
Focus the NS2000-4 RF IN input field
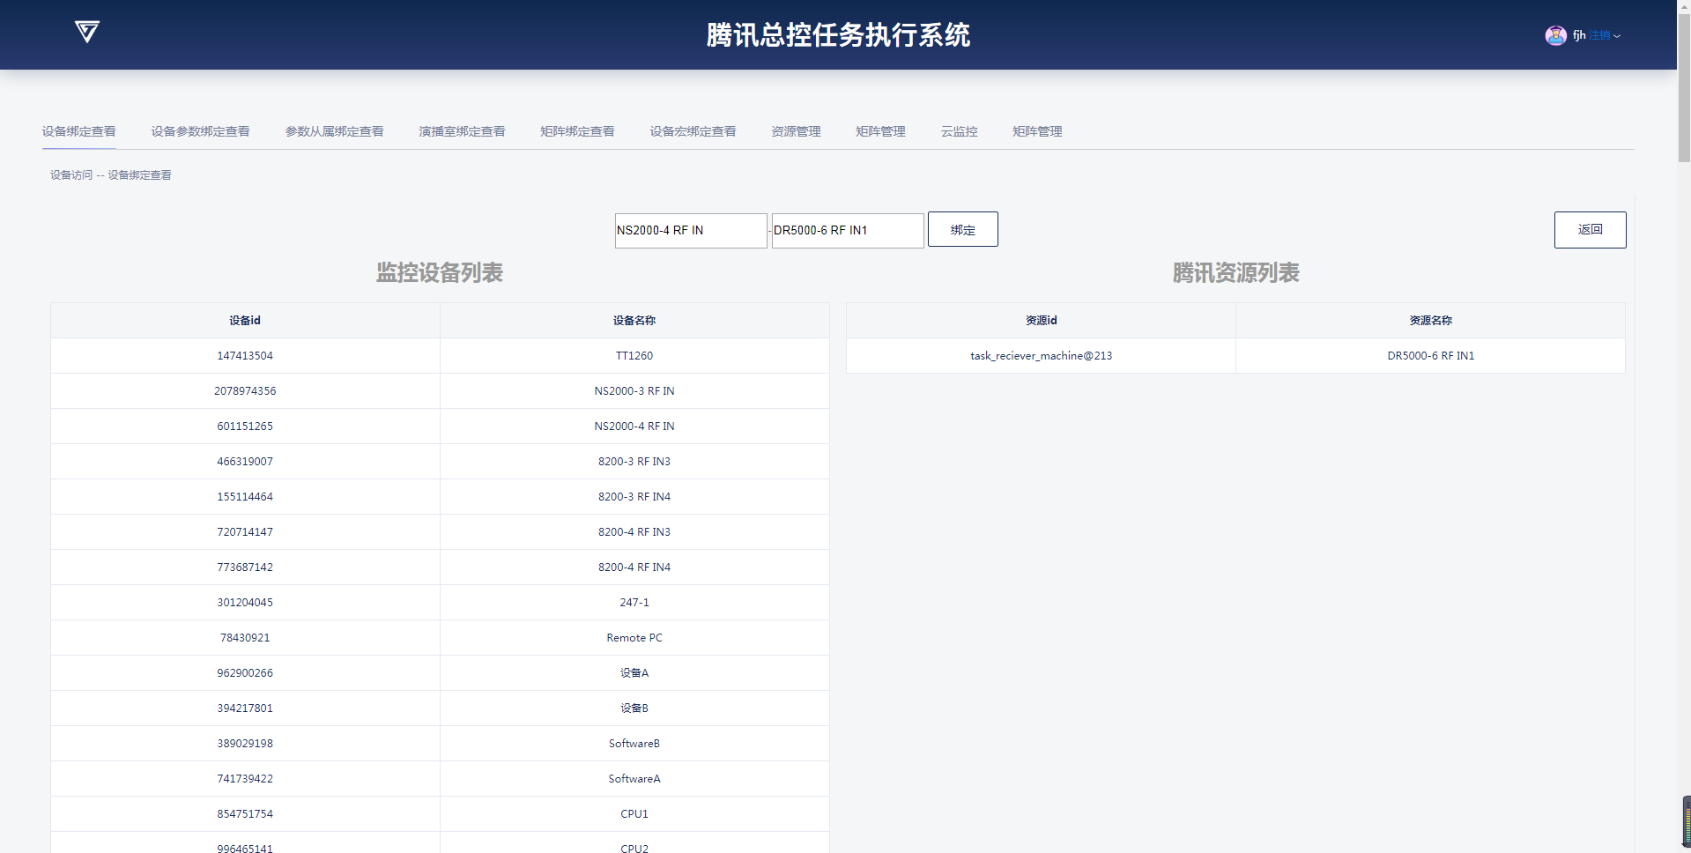coord(690,231)
